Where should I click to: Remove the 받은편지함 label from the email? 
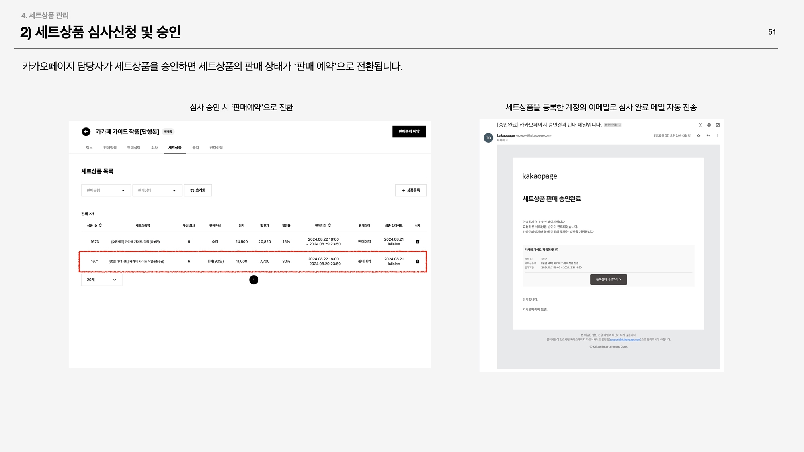click(x=619, y=125)
